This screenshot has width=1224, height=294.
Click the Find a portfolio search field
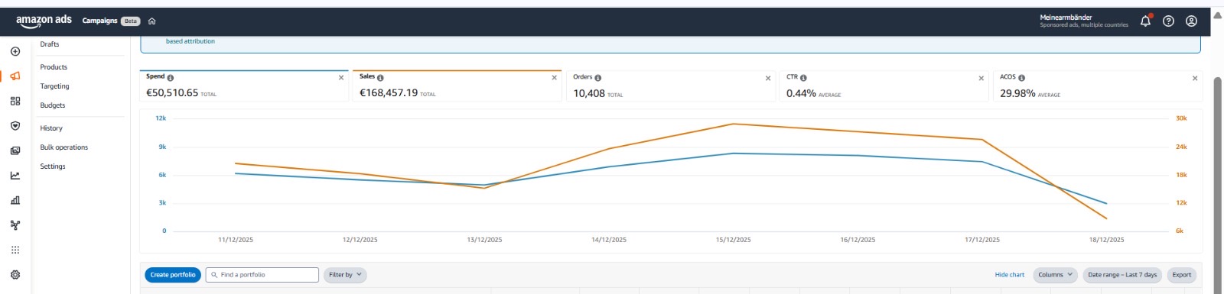(262, 275)
